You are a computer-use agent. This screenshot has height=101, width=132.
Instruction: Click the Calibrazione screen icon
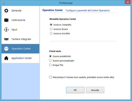(x=6, y=20)
